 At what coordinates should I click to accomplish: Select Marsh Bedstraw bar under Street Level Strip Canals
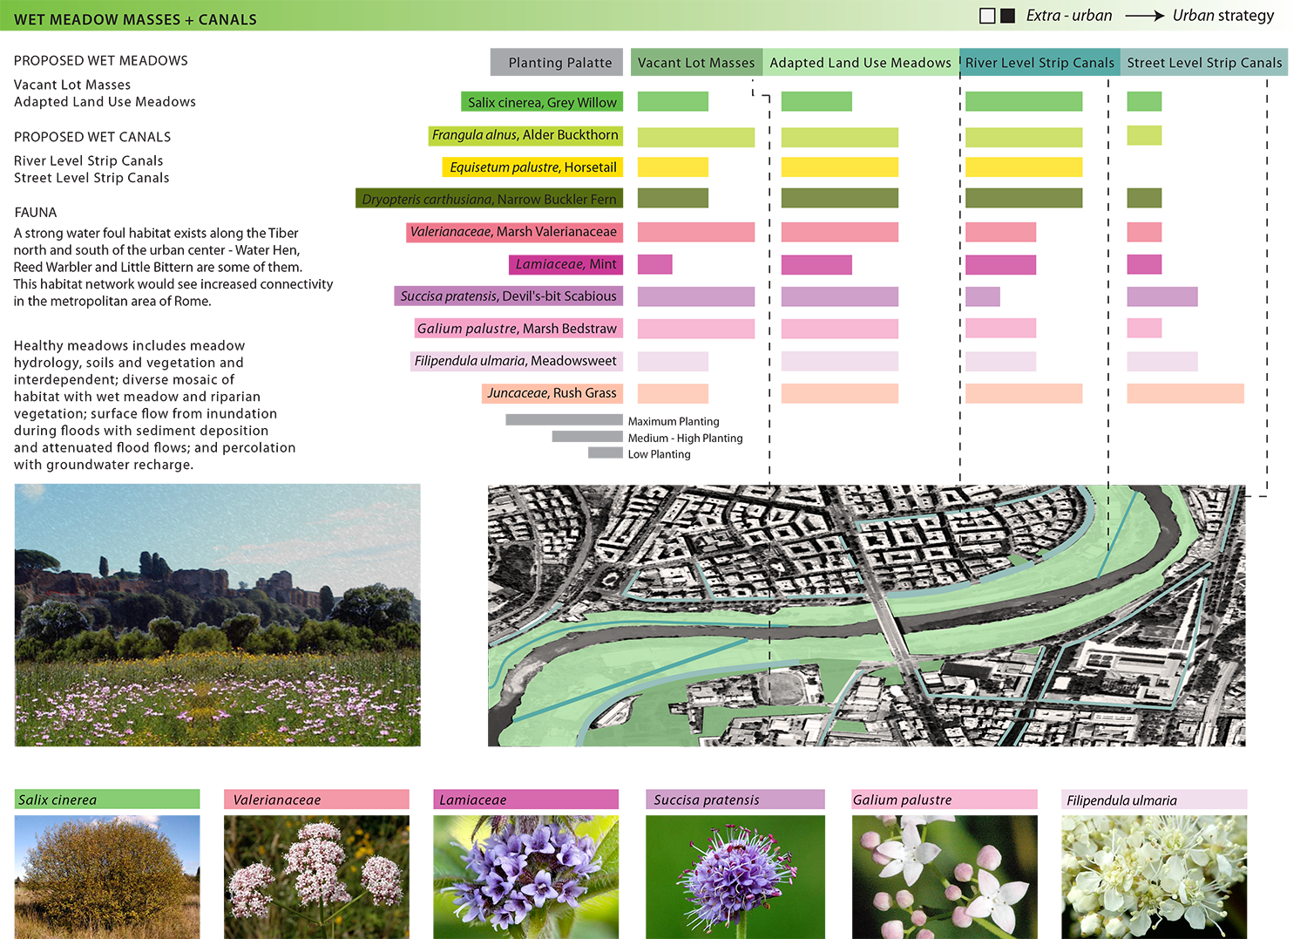tap(1144, 328)
